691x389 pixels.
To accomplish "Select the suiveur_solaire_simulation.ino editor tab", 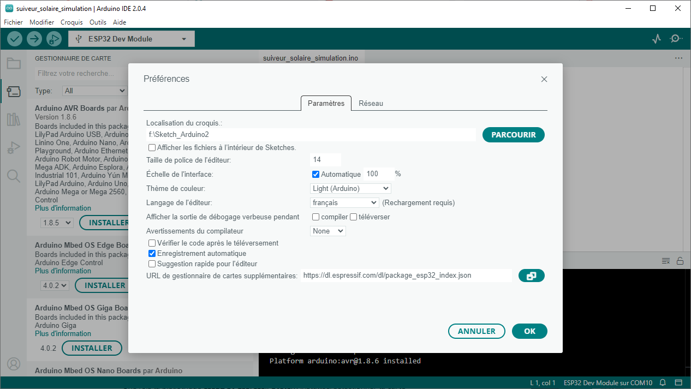I will point(311,58).
